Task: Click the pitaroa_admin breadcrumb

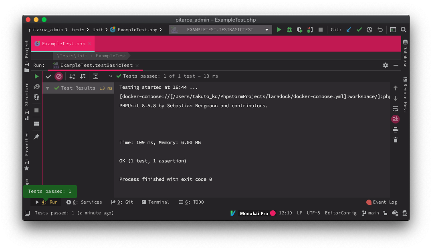Action: coord(46,30)
